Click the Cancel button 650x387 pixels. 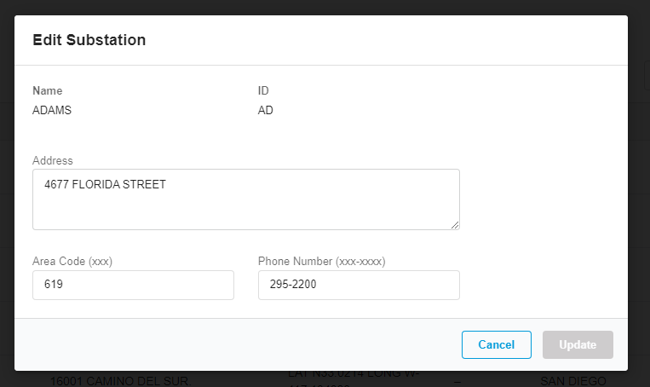pos(496,344)
